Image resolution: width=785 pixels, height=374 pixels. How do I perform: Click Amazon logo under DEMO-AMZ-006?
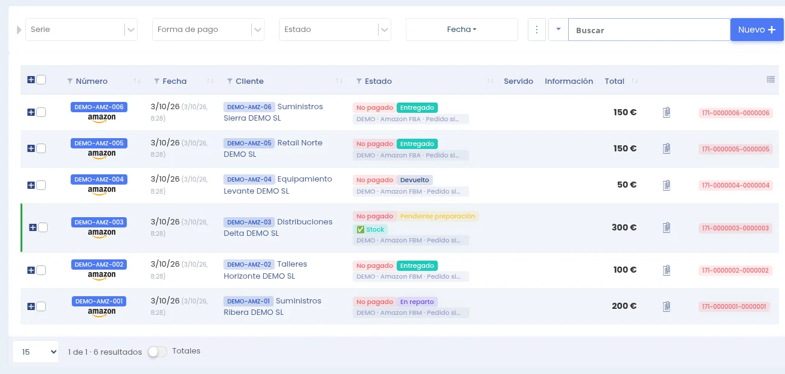tap(101, 118)
